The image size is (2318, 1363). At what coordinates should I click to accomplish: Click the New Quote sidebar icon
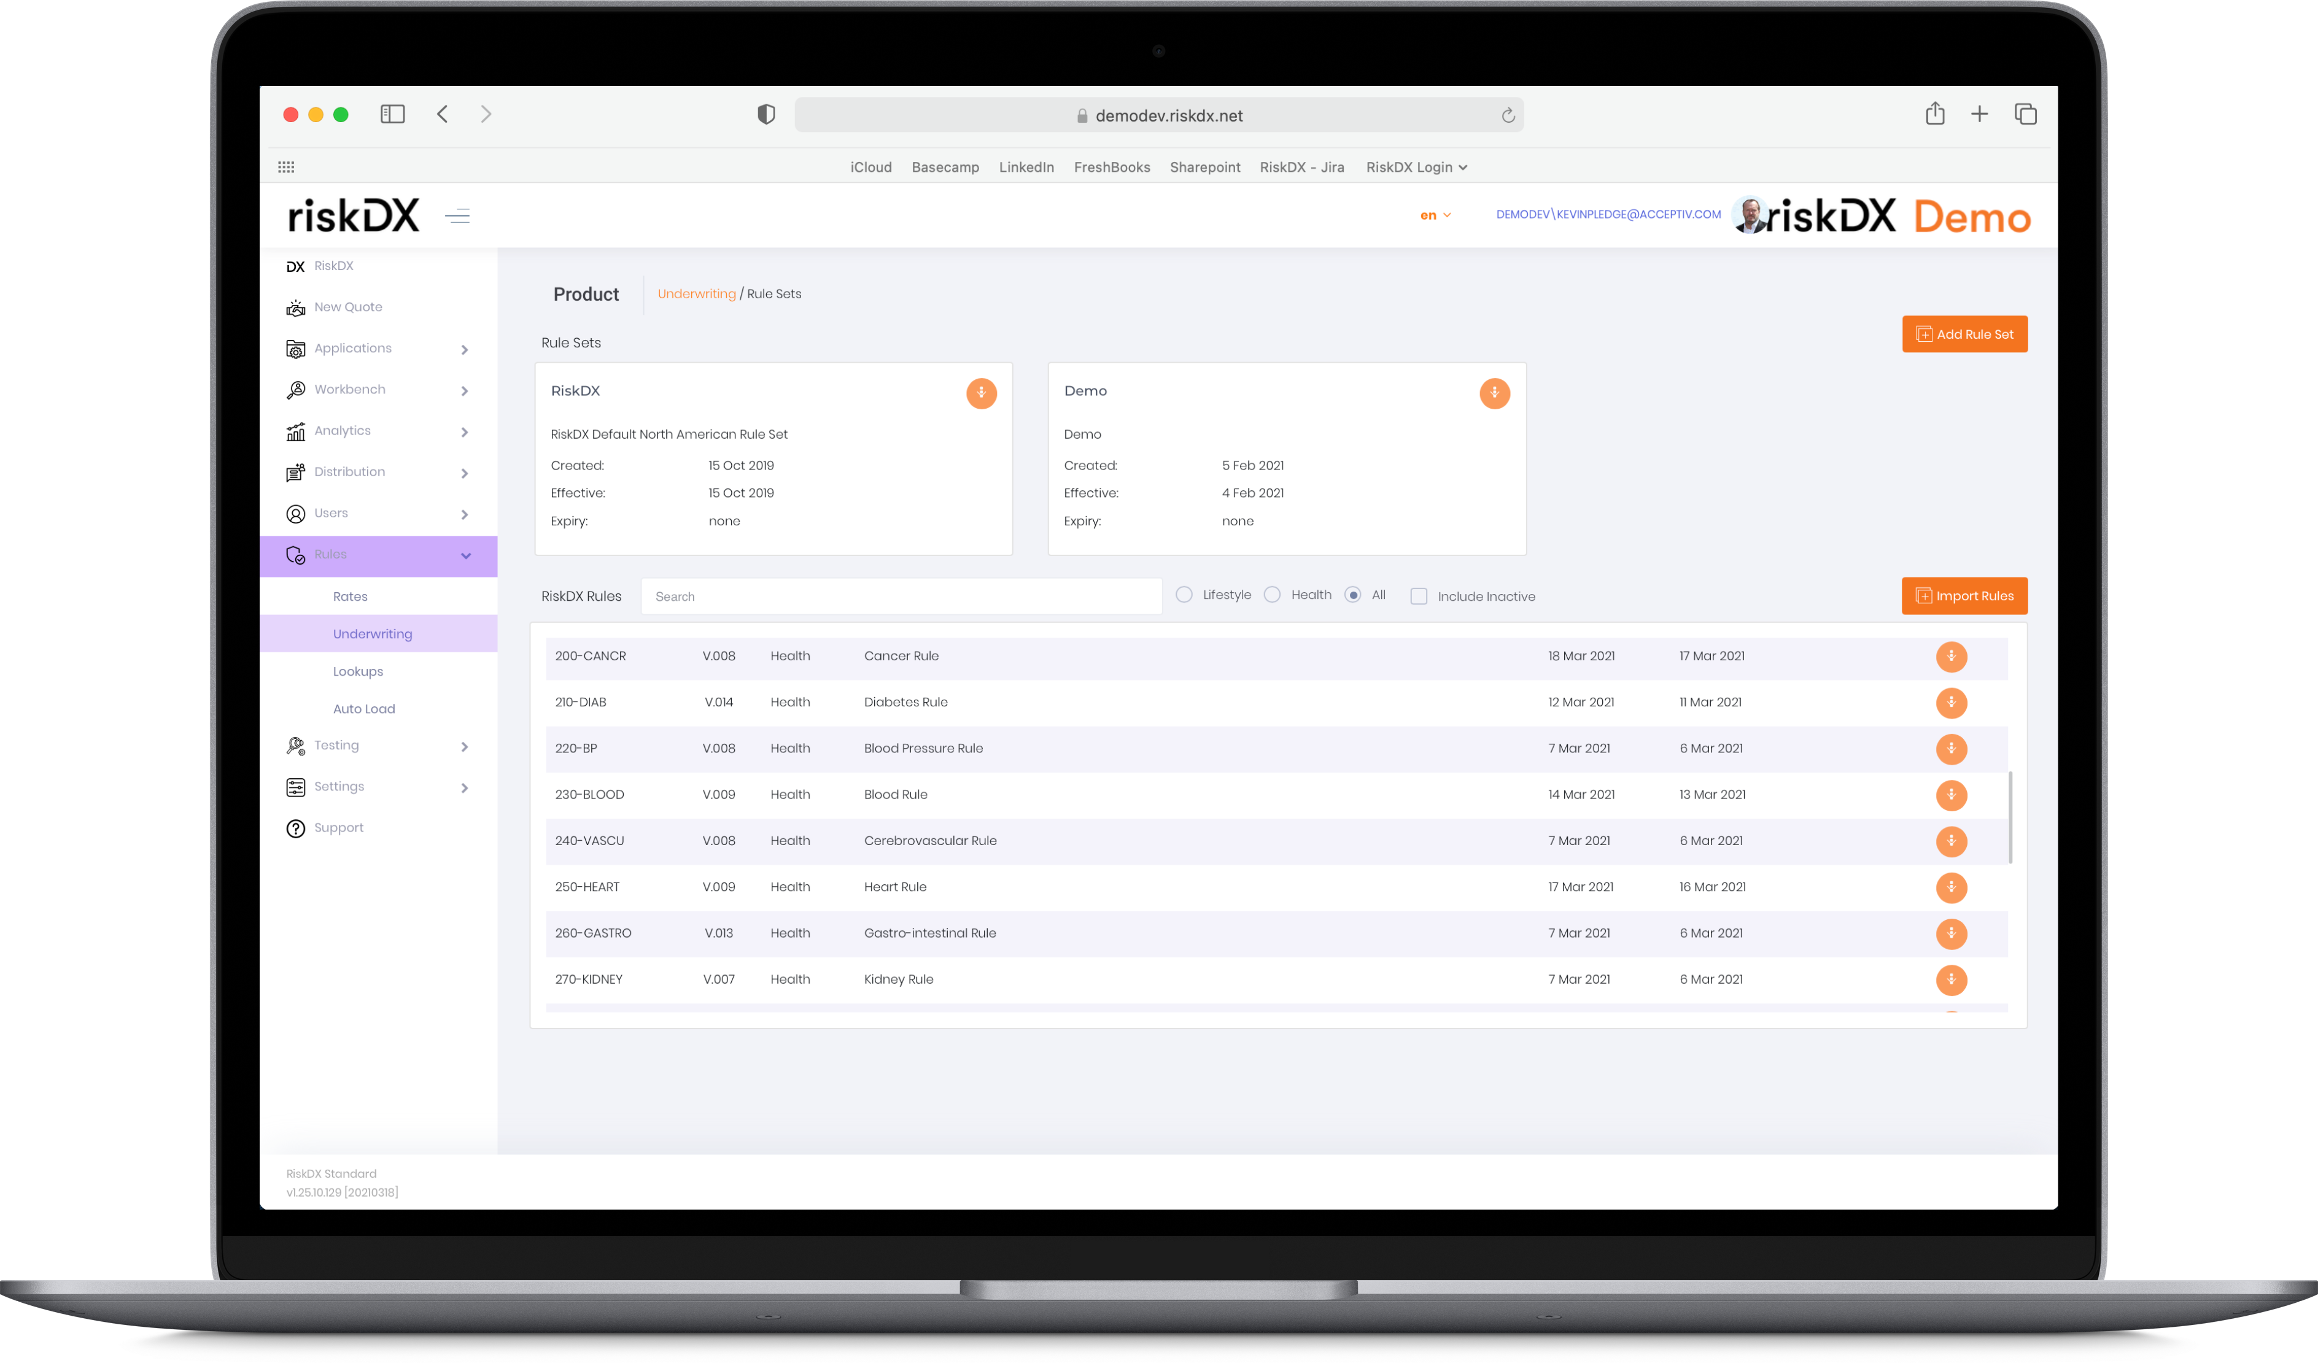click(295, 308)
